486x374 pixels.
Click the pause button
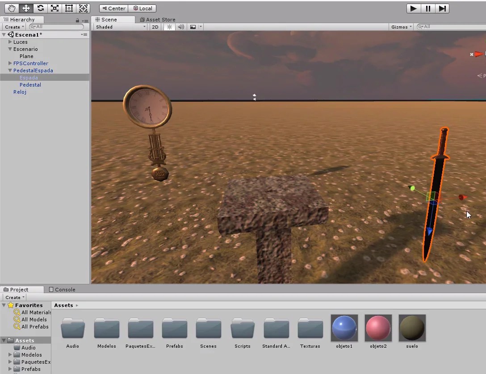427,8
